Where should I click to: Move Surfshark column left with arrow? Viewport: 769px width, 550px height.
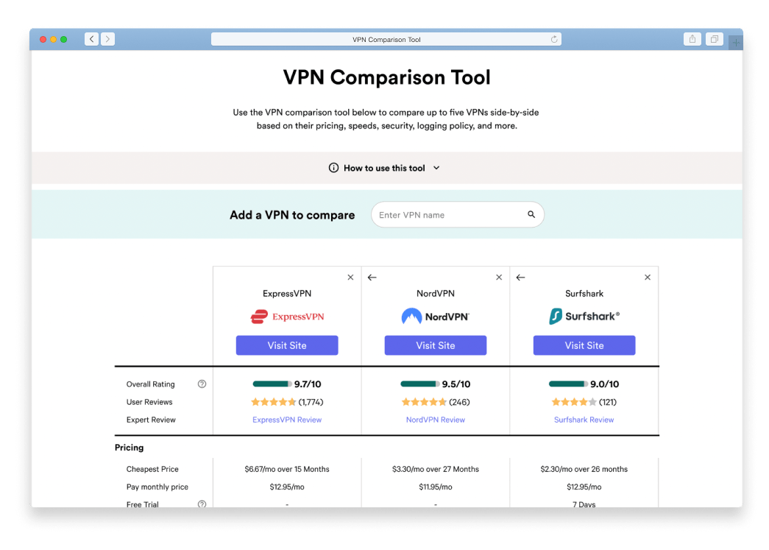click(x=521, y=278)
